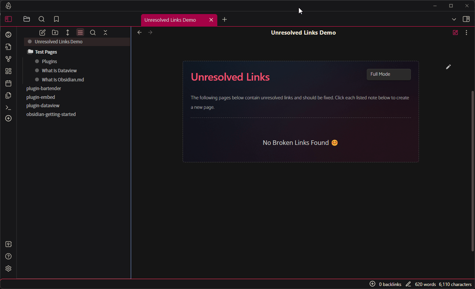The width and height of the screenshot is (475, 289).
Task: Toggle the right sidebar
Action: click(466, 19)
